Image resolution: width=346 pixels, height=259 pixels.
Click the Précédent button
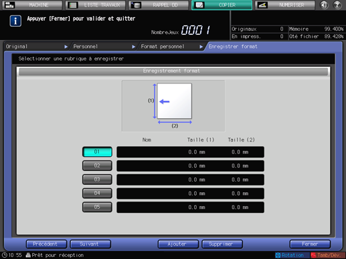(x=46, y=244)
